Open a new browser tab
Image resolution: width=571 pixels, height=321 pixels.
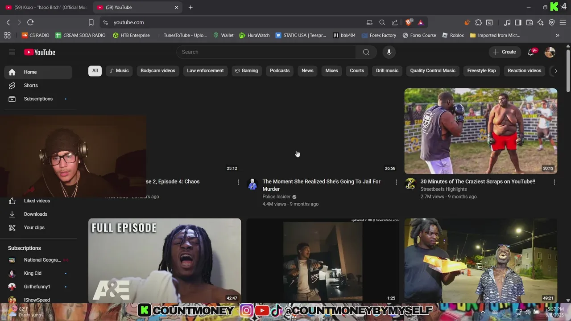coord(190,7)
